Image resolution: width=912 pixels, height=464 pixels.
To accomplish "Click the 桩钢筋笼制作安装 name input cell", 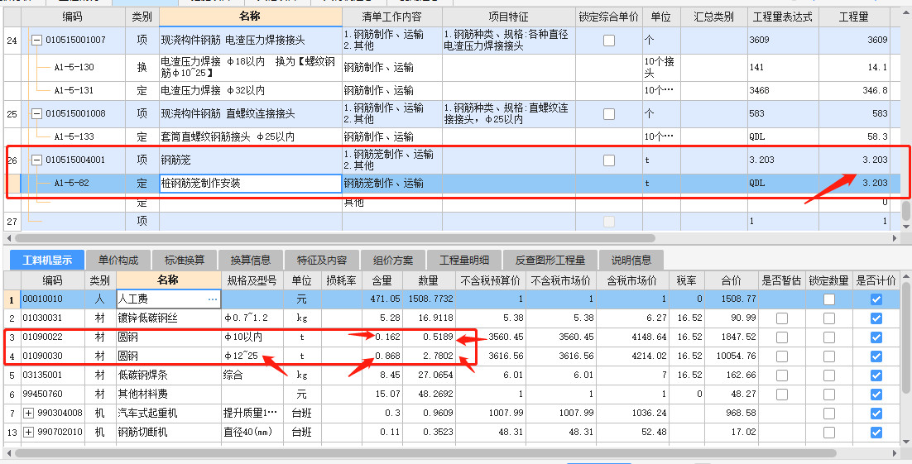I will pos(250,184).
